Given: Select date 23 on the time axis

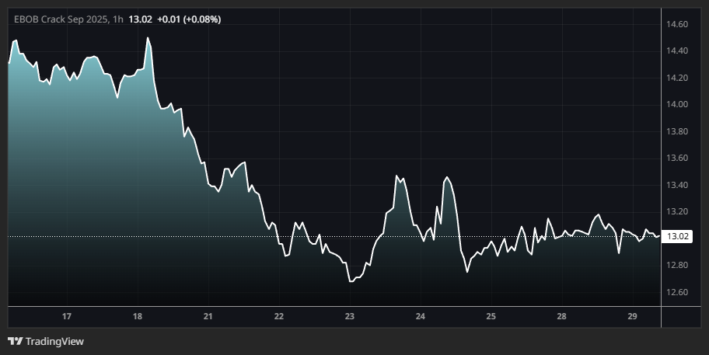Looking at the screenshot, I should 350,316.
